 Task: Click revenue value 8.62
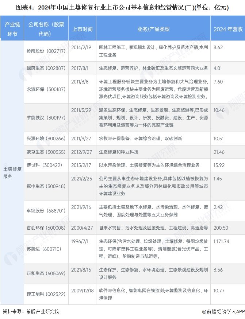tap(218, 47)
